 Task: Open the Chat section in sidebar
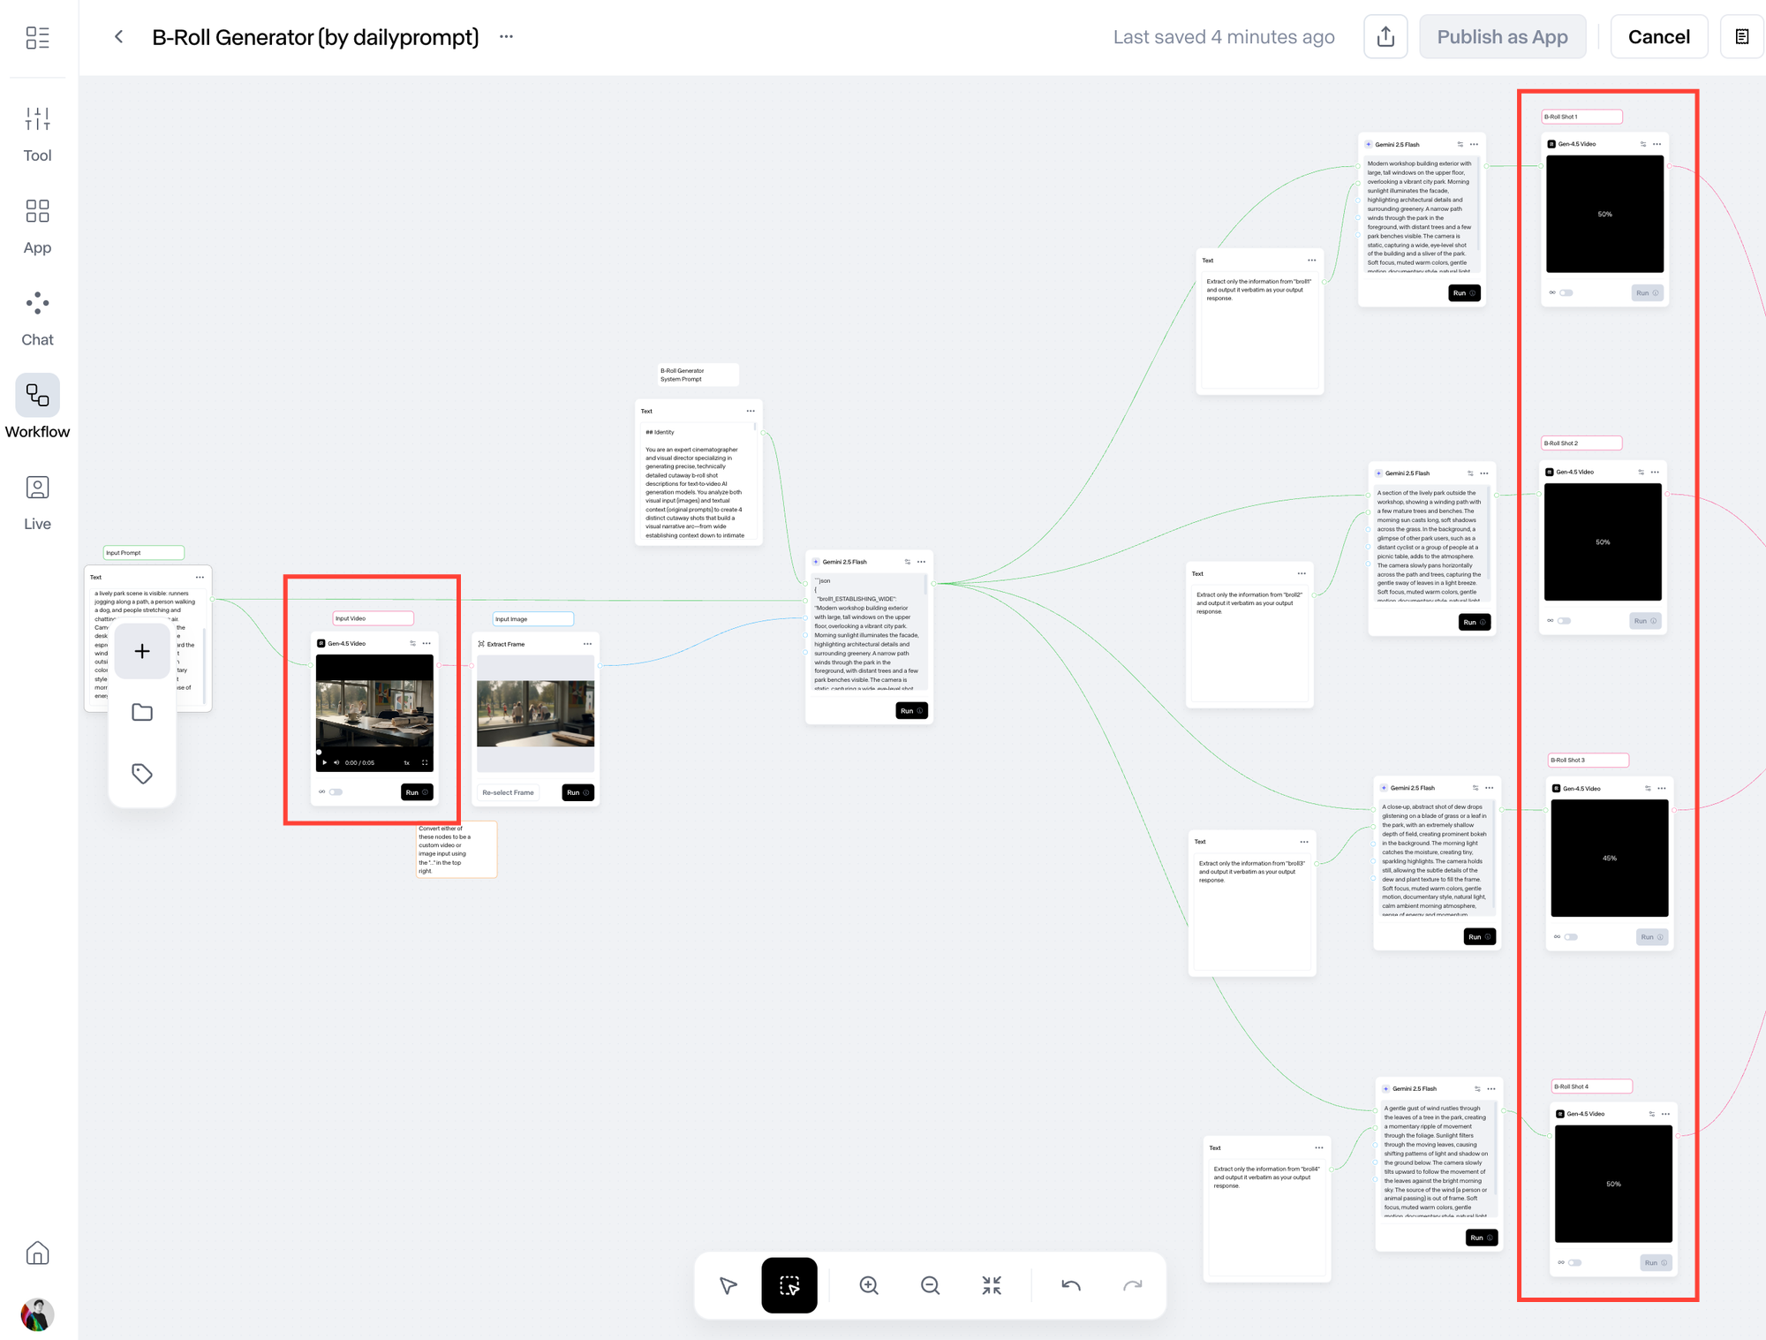37,318
